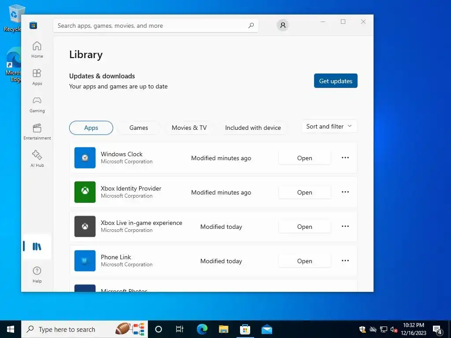Switch to the Movies & TV tab
Viewport: 451px width, 338px height.
coord(189,128)
